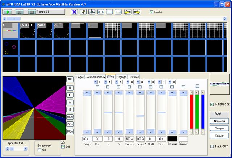Screen dimensions: 232x158
Task: Click the 2S duration button
Action: point(70,102)
